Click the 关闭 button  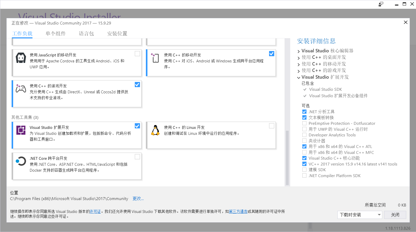coord(395,215)
